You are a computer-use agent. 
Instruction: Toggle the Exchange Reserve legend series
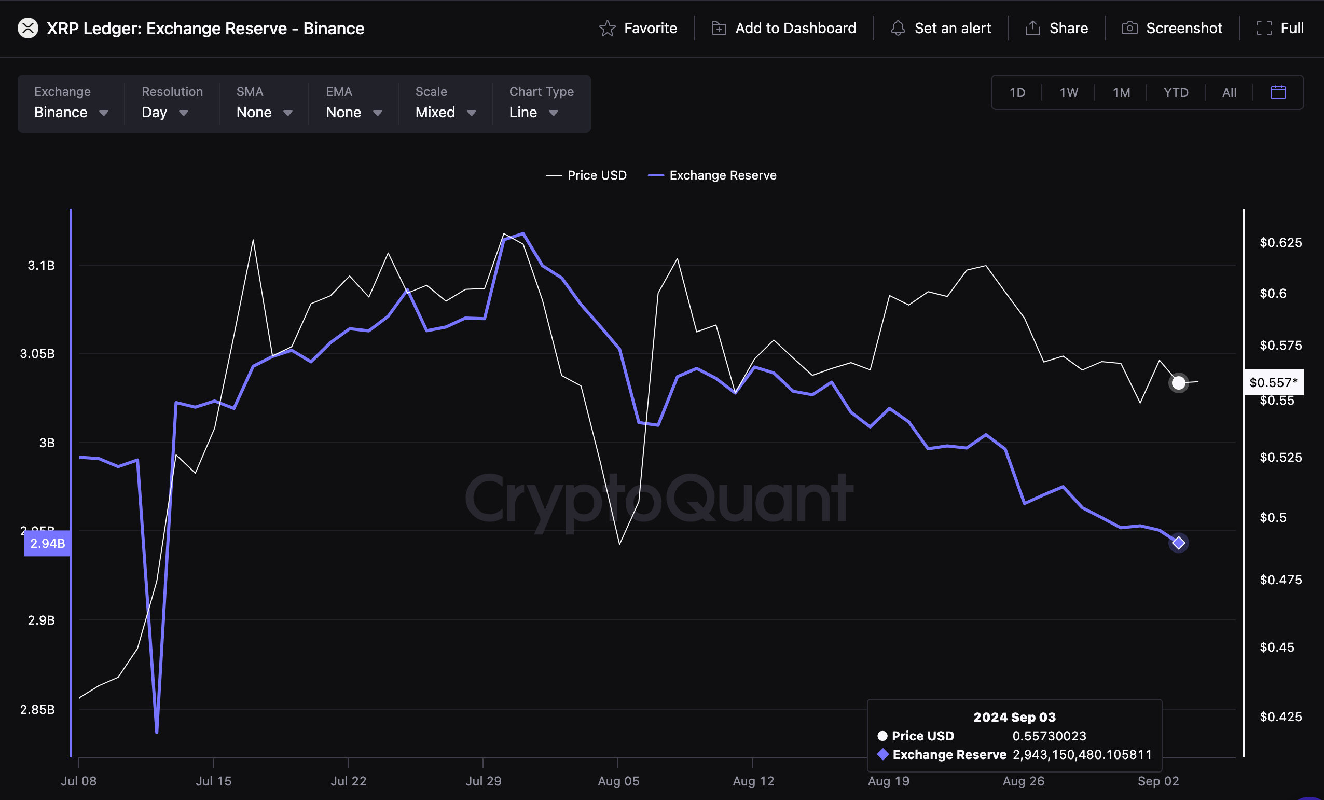tap(712, 175)
